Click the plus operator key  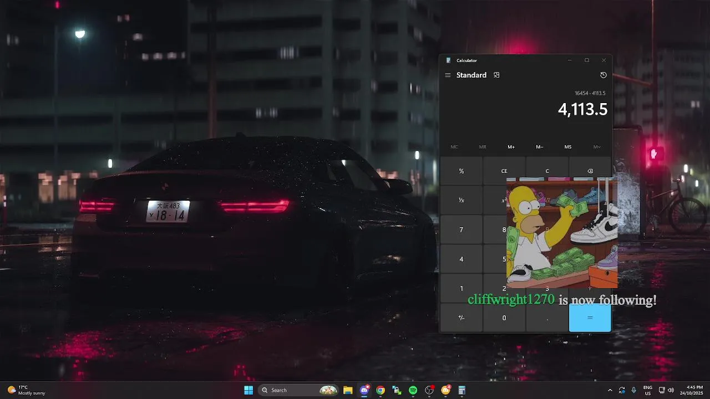click(x=590, y=289)
